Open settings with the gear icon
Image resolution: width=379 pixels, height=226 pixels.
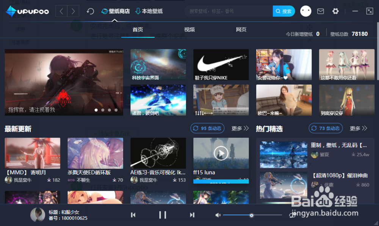pyautogui.click(x=335, y=11)
